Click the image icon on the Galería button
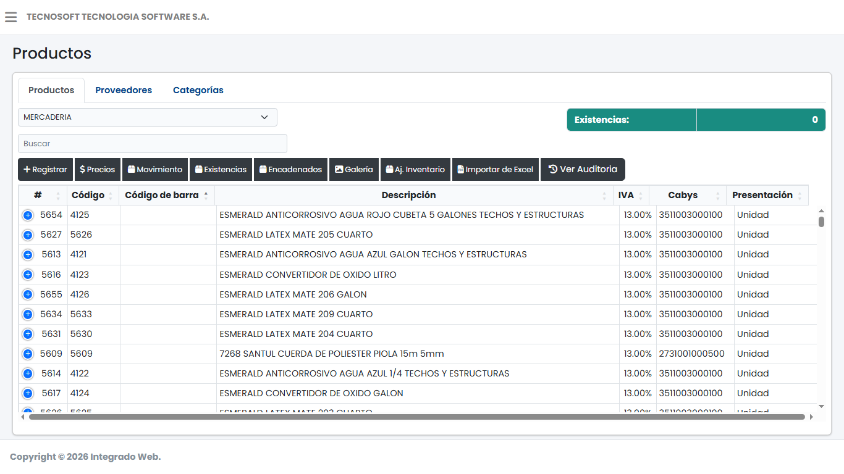 339,169
